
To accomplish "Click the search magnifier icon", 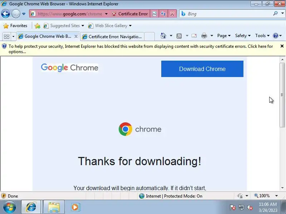I will (x=275, y=14).
